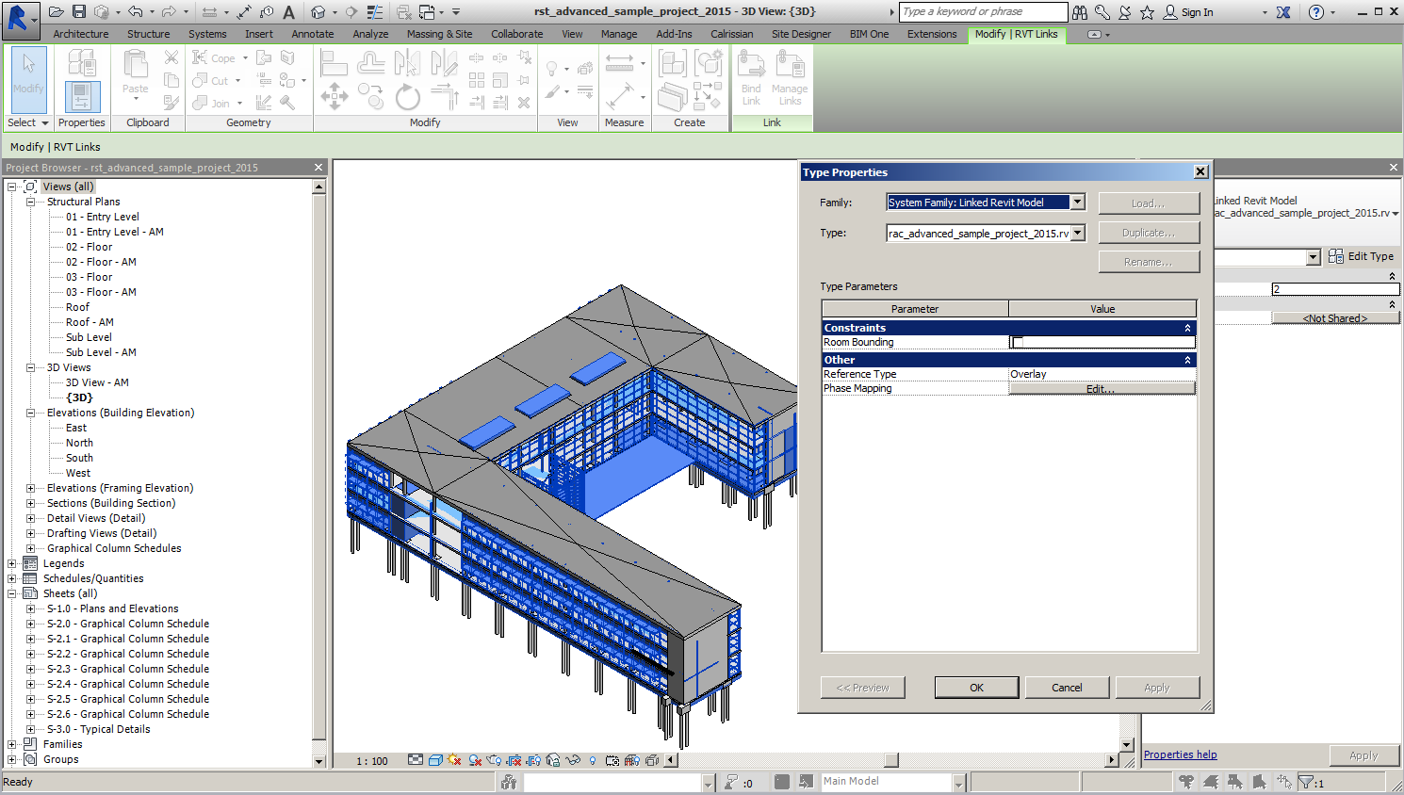The height and width of the screenshot is (795, 1404).
Task: Select the 01 - Entry Level structural plan
Action: [x=103, y=217]
